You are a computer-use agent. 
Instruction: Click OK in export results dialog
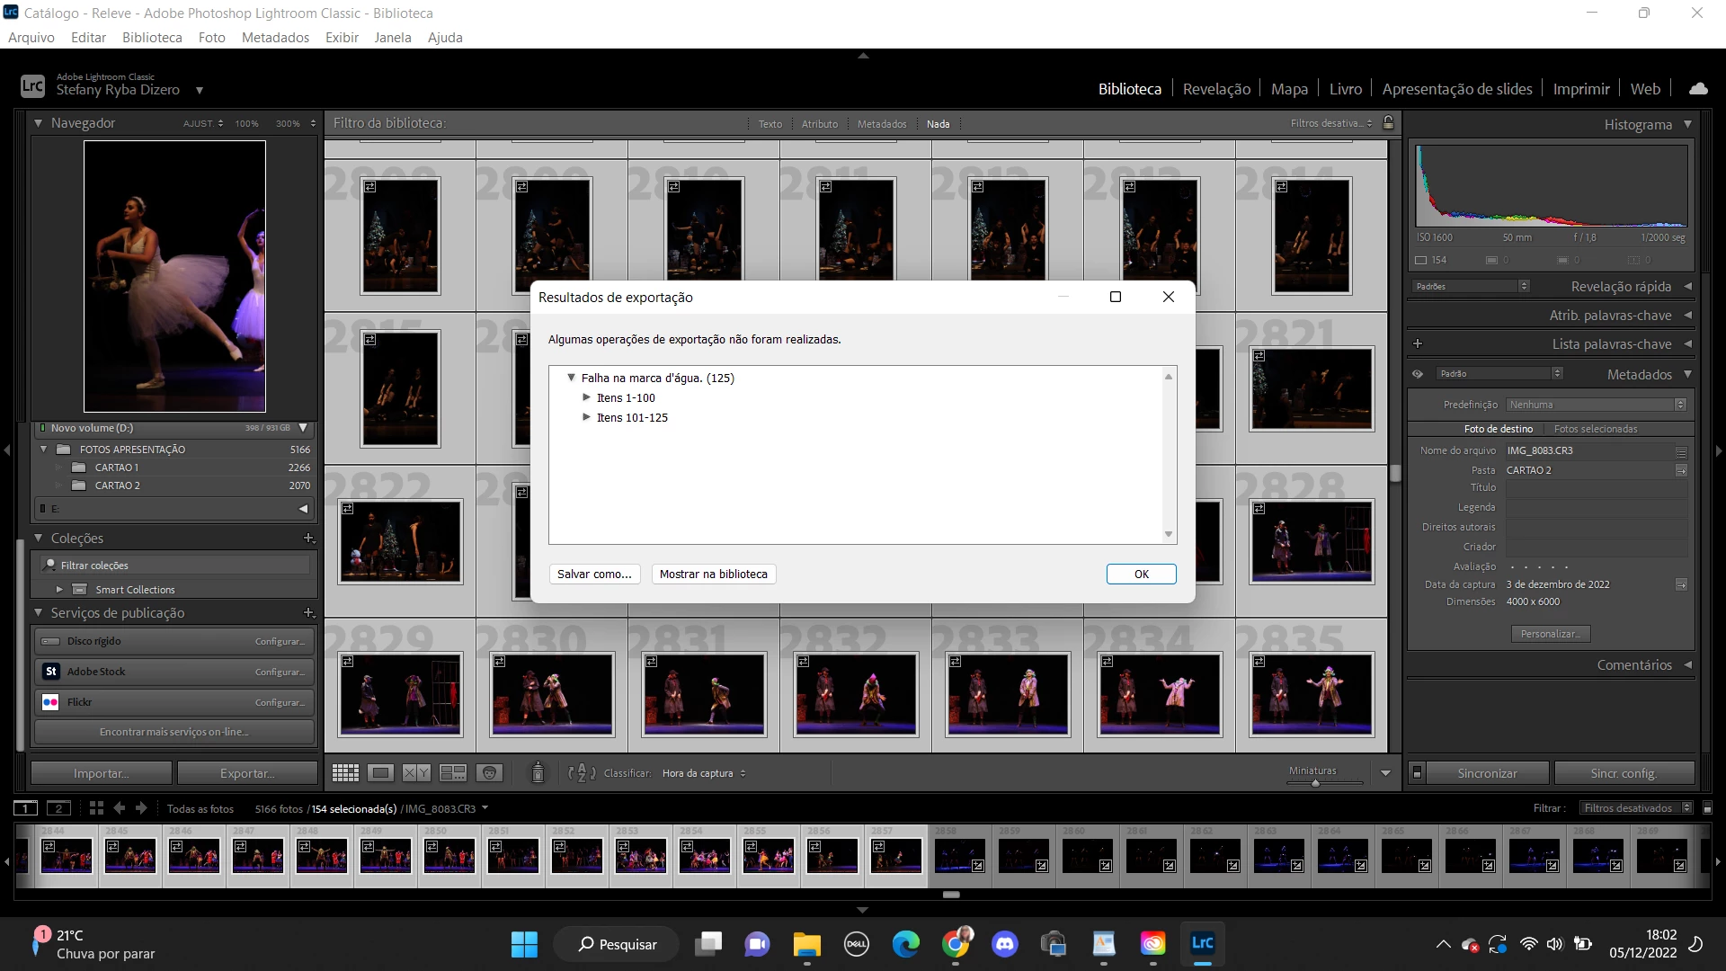coord(1141,575)
